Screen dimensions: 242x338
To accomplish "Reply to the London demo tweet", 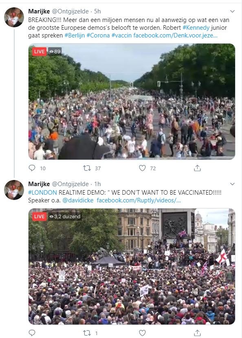I will (32, 333).
